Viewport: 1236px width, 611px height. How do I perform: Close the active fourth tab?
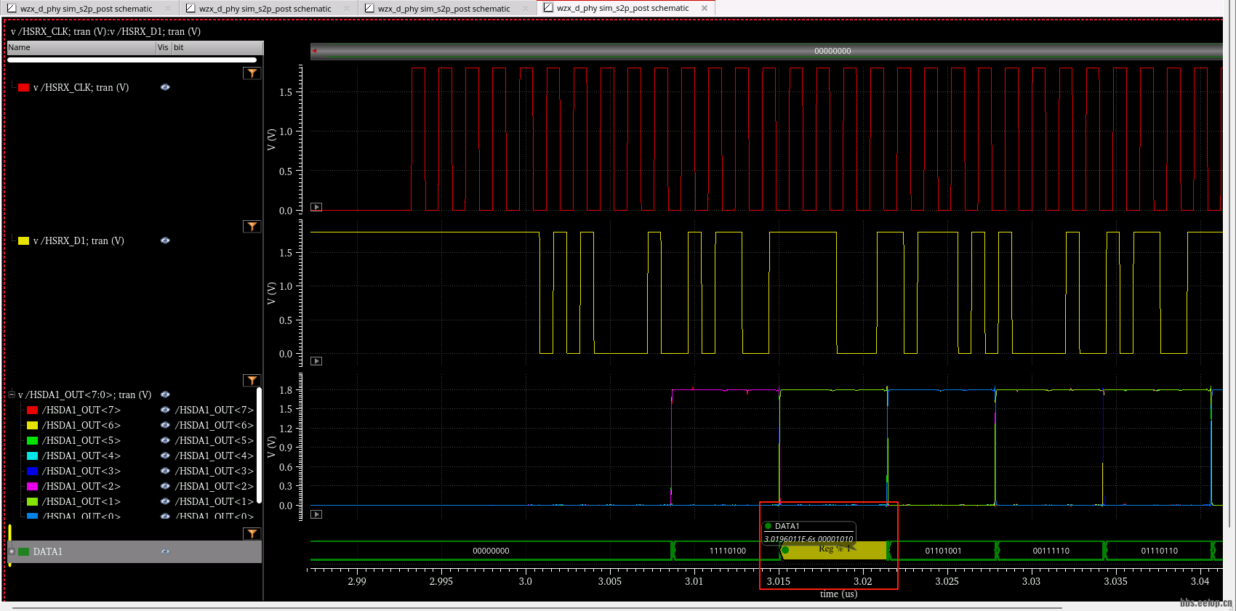point(705,8)
